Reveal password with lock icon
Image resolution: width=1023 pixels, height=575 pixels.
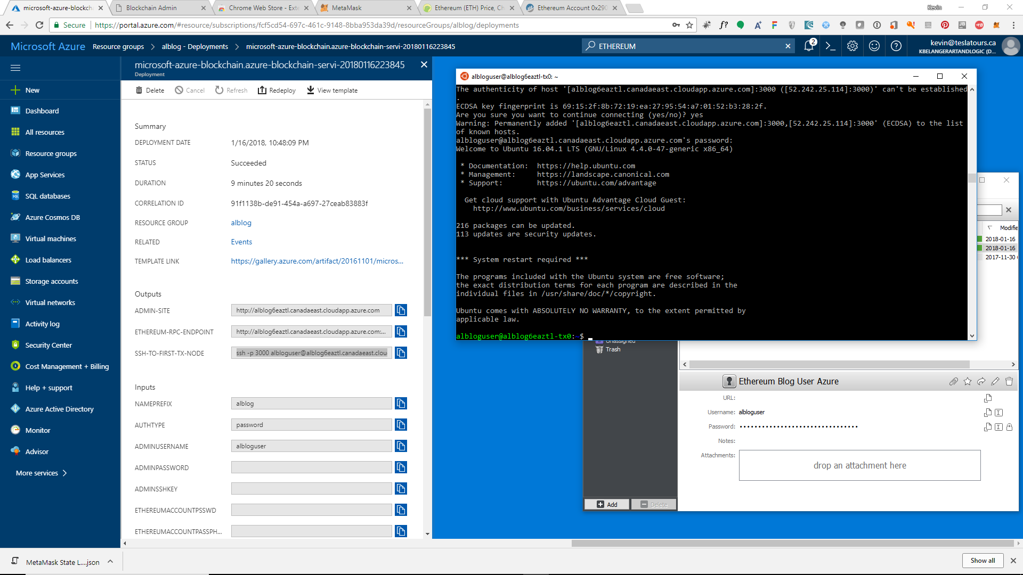click(x=1009, y=426)
